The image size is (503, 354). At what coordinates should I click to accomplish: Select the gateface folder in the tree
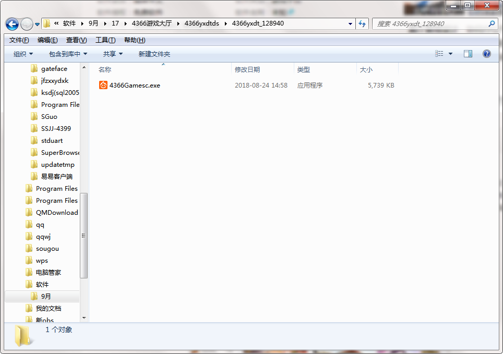54,69
